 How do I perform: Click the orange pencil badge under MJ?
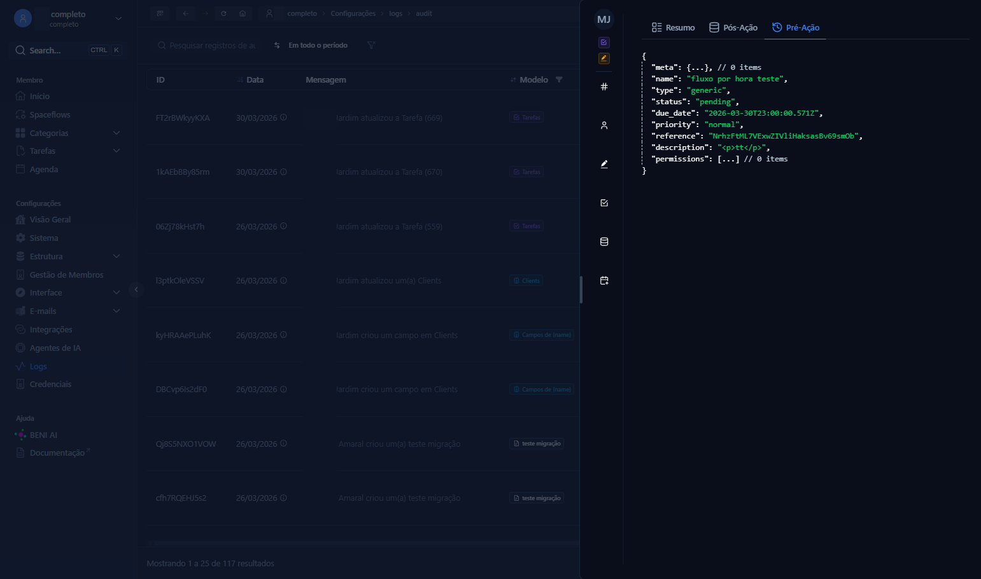(604, 58)
